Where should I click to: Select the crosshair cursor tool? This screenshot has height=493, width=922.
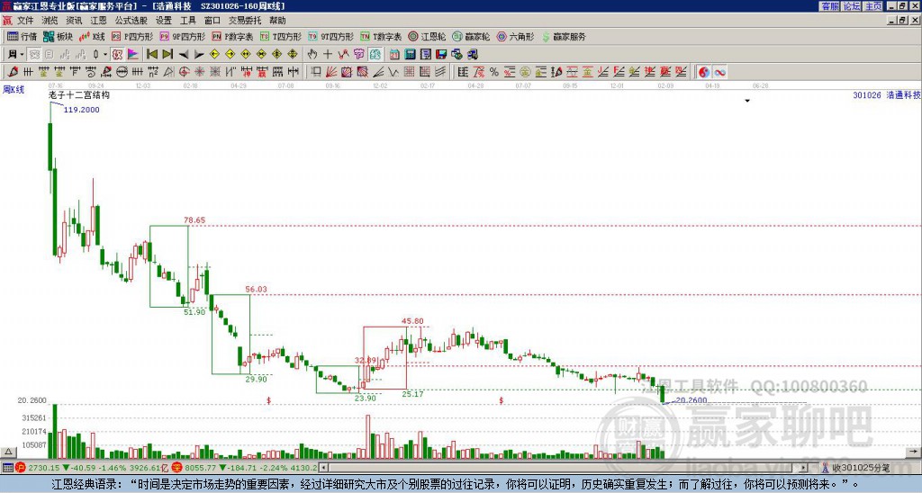tap(328, 55)
